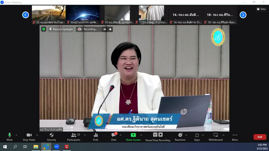Select participant thumbnail labelled 17

(x=151, y=15)
